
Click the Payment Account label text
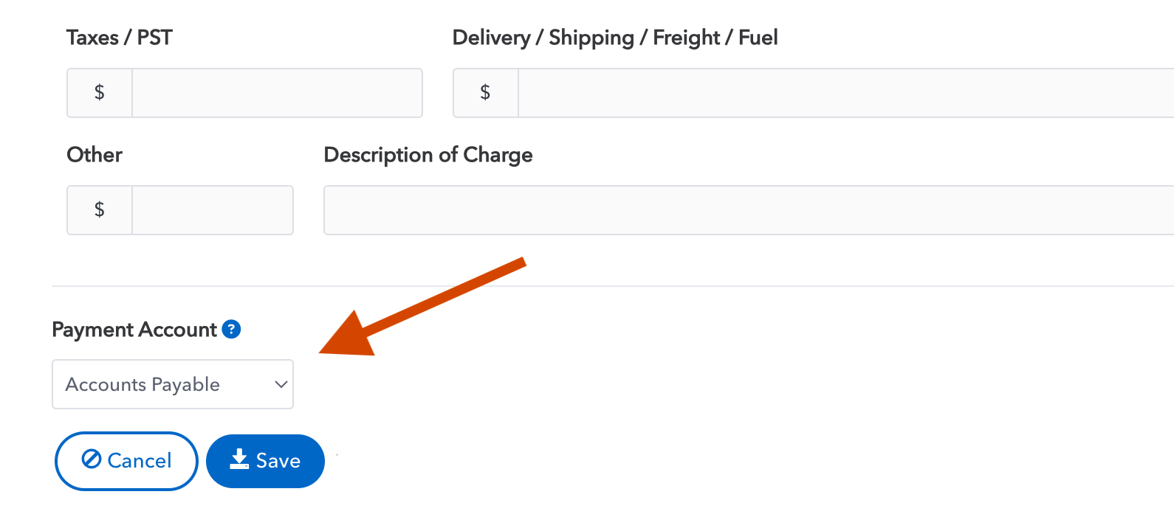click(134, 330)
